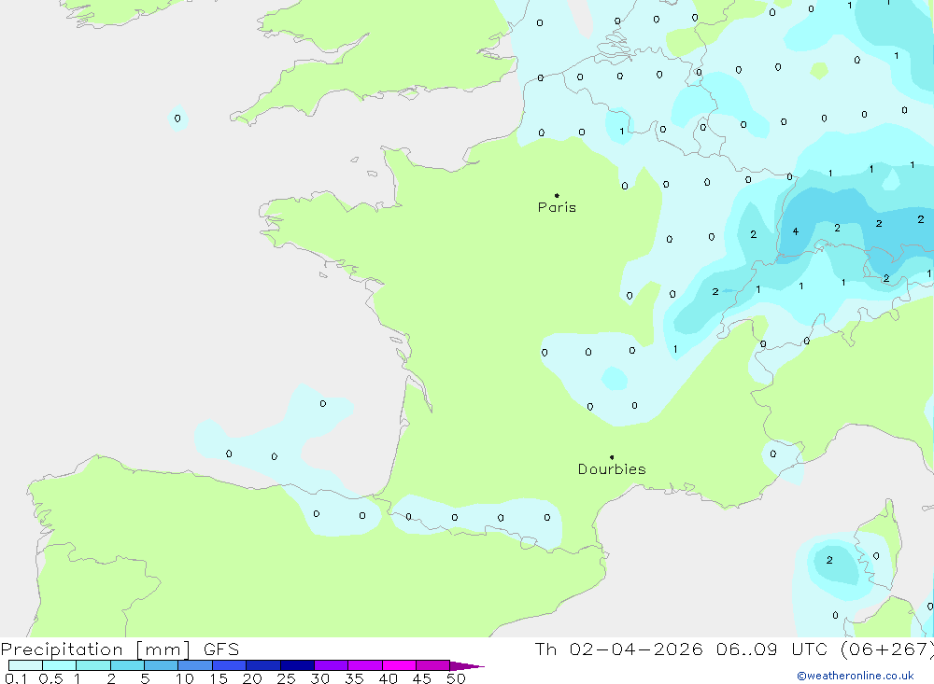
Task: Click the '(06+267)' forecast offset text
Action: [x=887, y=649]
